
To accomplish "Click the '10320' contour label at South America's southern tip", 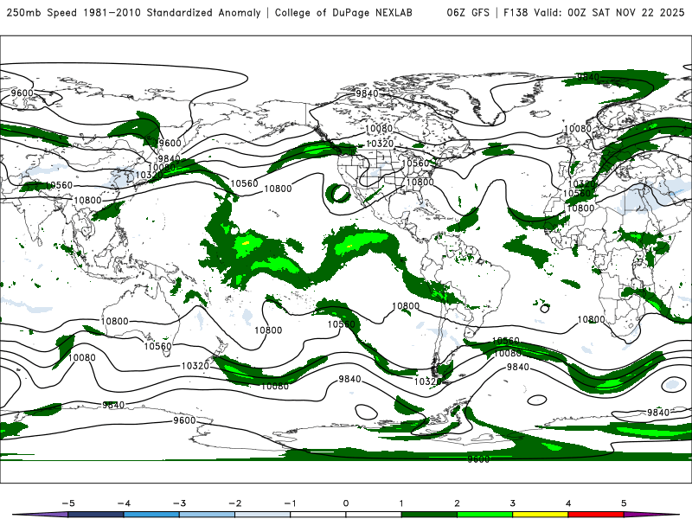I will [x=427, y=381].
